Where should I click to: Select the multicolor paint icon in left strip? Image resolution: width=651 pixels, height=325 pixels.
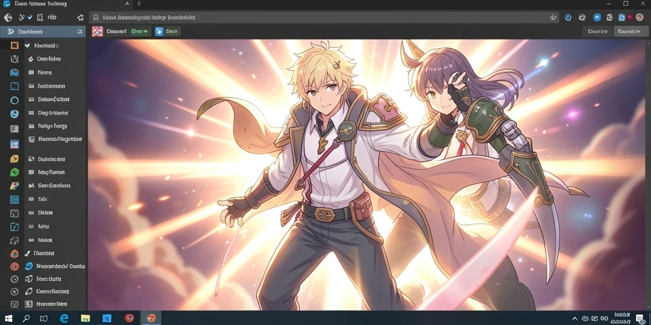pos(15,185)
